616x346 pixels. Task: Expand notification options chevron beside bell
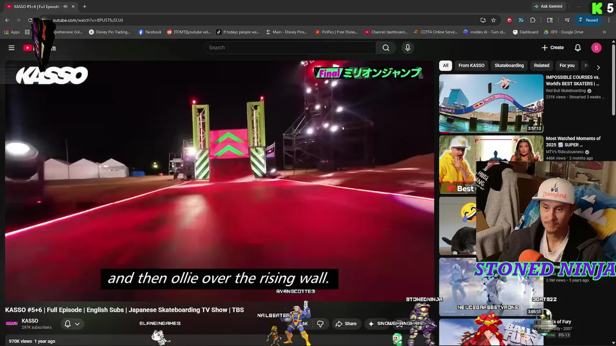click(77, 324)
